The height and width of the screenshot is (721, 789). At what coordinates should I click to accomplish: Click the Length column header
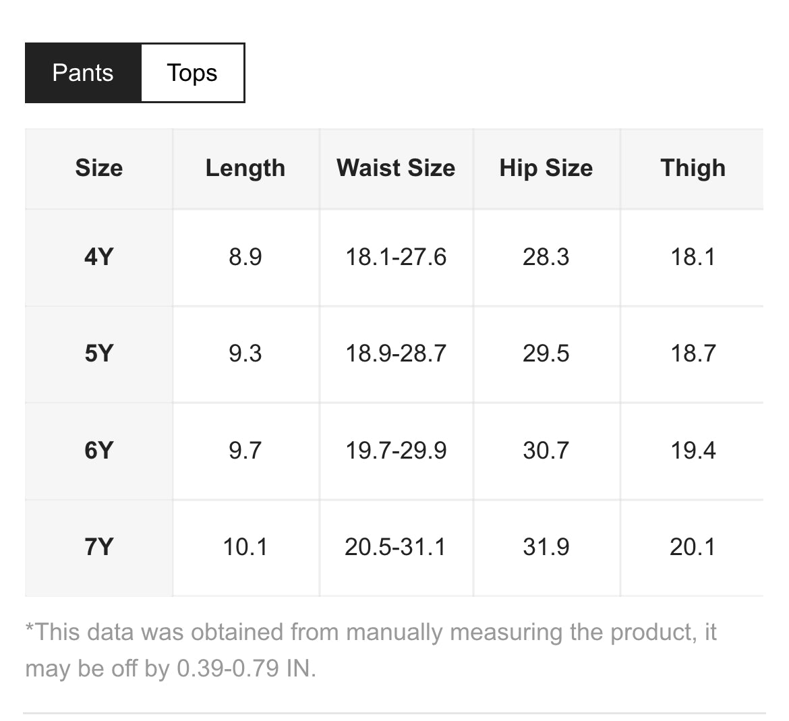245,168
